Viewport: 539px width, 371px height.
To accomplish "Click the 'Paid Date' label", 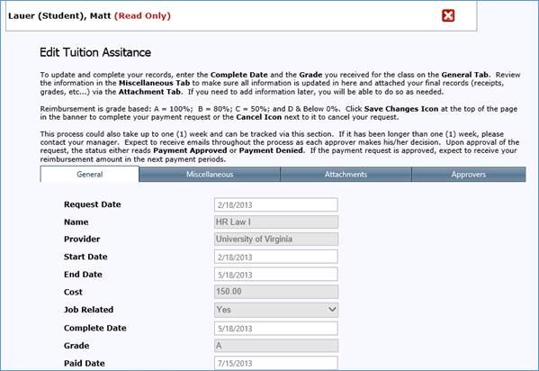I will click(85, 363).
